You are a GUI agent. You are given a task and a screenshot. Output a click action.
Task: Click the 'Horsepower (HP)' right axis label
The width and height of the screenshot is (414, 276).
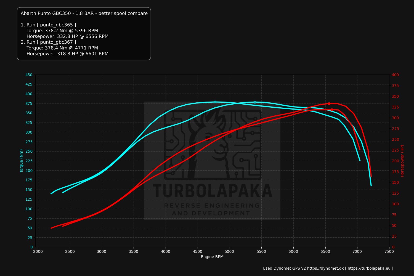(402, 161)
